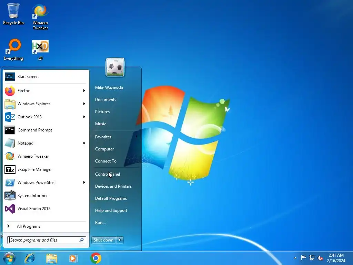The height and width of the screenshot is (265, 353).
Task: Open Mike Wazowski user folder
Action: 109,87
